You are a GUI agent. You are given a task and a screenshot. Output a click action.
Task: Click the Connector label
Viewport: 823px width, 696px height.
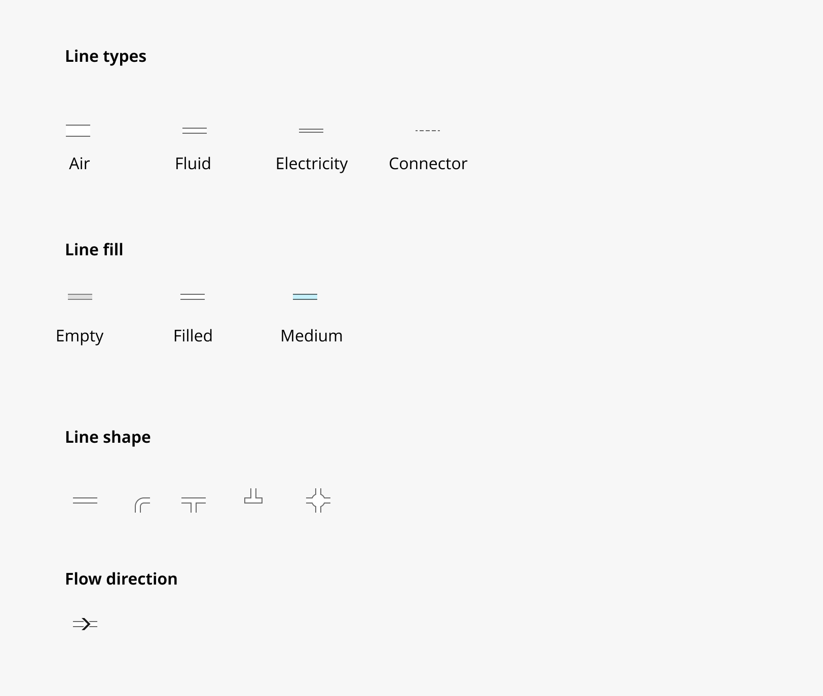tap(428, 164)
